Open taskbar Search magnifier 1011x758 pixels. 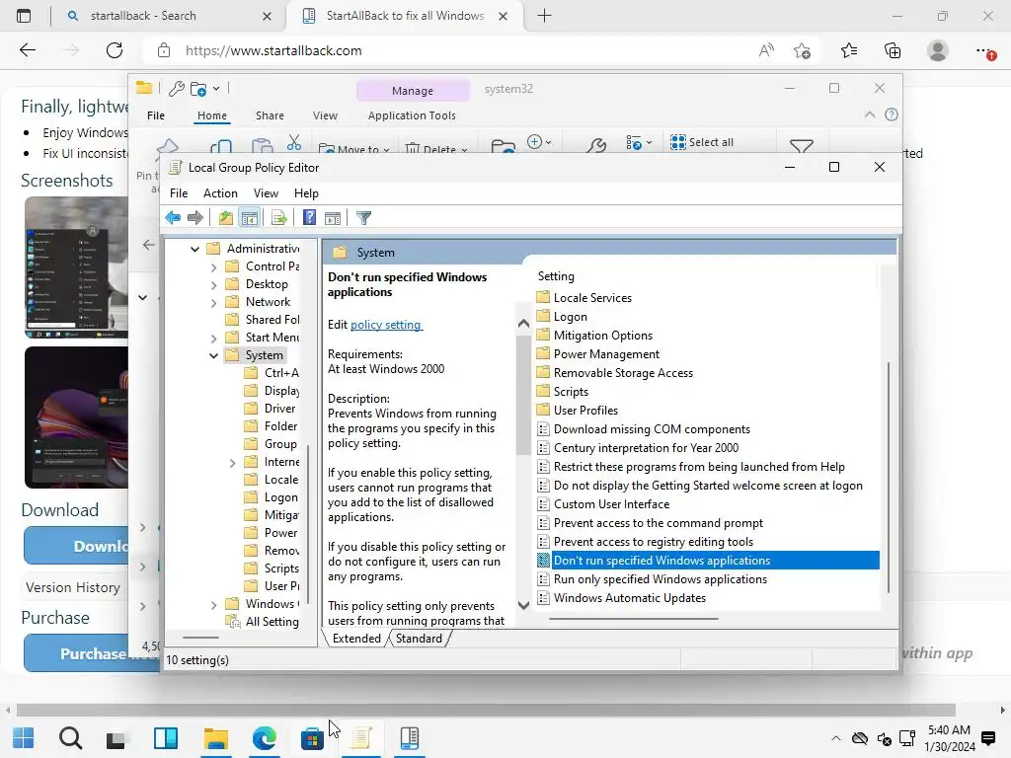(x=70, y=737)
